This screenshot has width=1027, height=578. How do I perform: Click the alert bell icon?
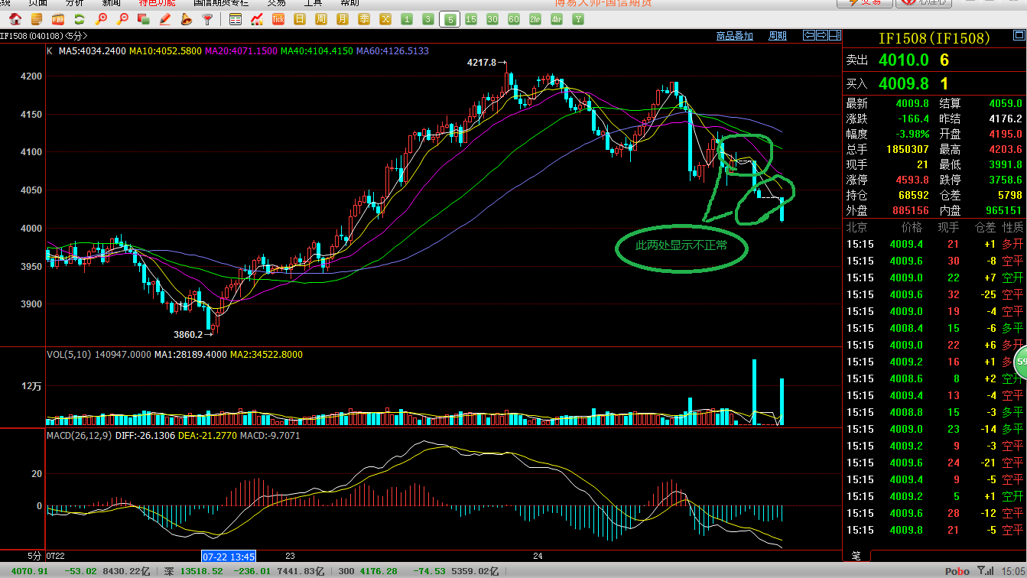coord(186,19)
